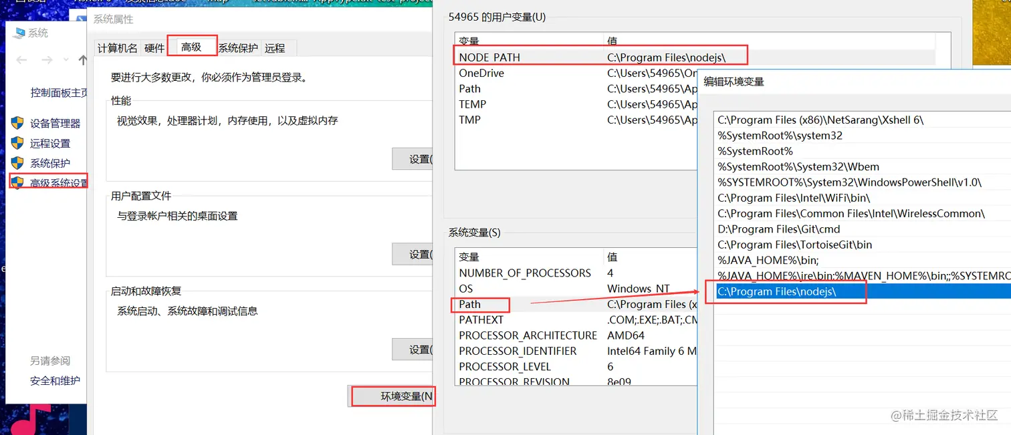Screen dimensions: 1011x435
Task: Switch to the 计算机名 tab
Action: pos(117,48)
